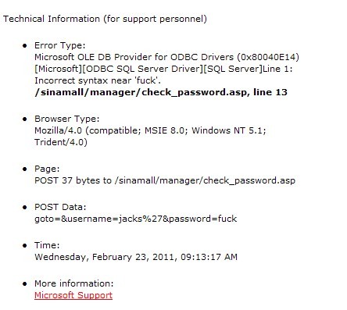Screen dimensions: 347x310
Task: Click the bullet beside POST Data
Action: [25, 208]
